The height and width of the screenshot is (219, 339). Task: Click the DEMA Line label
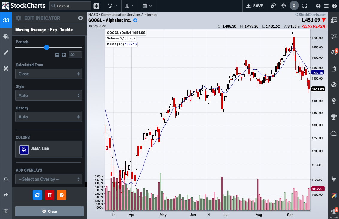tap(40, 149)
